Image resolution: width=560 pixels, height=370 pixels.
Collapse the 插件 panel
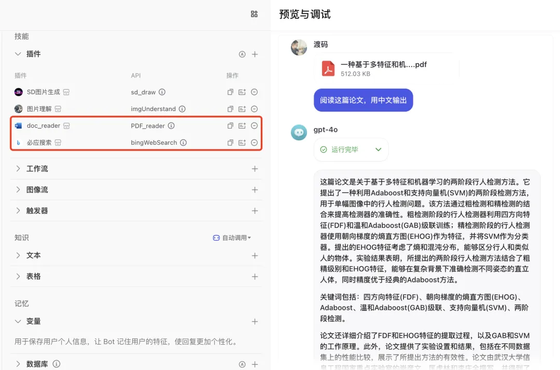pos(17,54)
